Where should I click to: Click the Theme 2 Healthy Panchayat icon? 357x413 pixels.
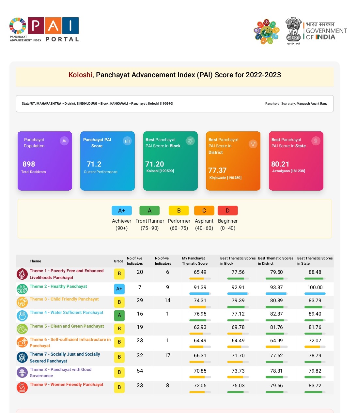(22, 289)
